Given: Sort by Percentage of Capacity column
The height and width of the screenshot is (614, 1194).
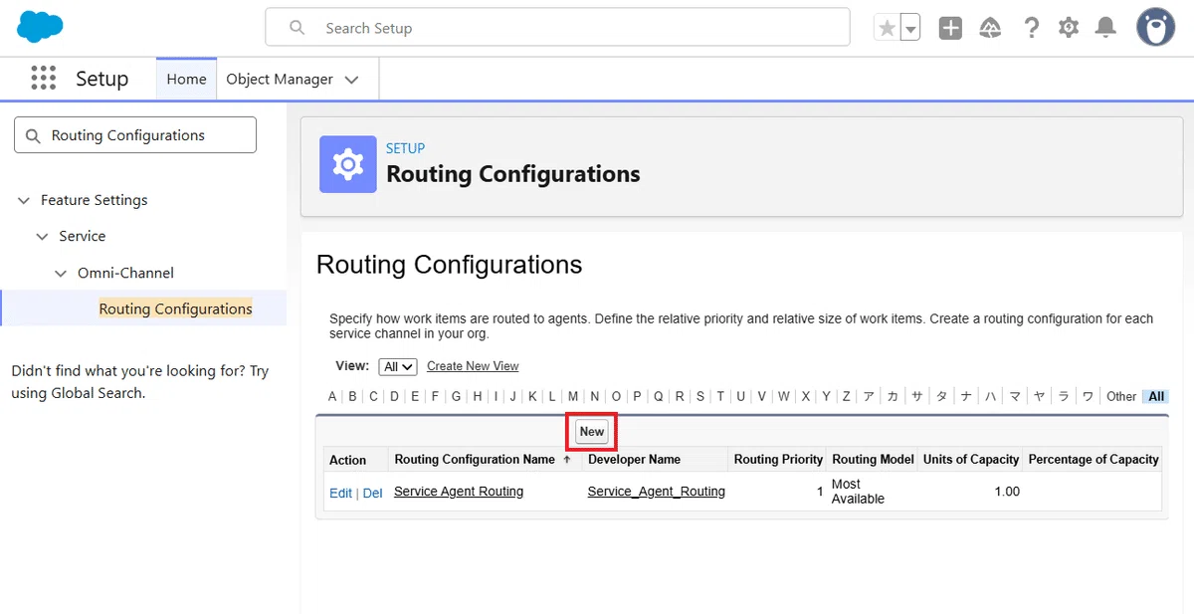Looking at the screenshot, I should tap(1094, 459).
